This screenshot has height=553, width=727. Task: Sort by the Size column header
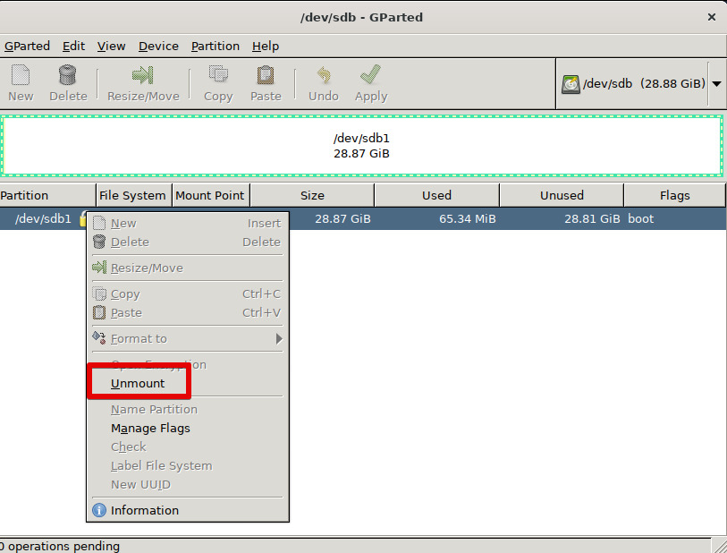312,195
